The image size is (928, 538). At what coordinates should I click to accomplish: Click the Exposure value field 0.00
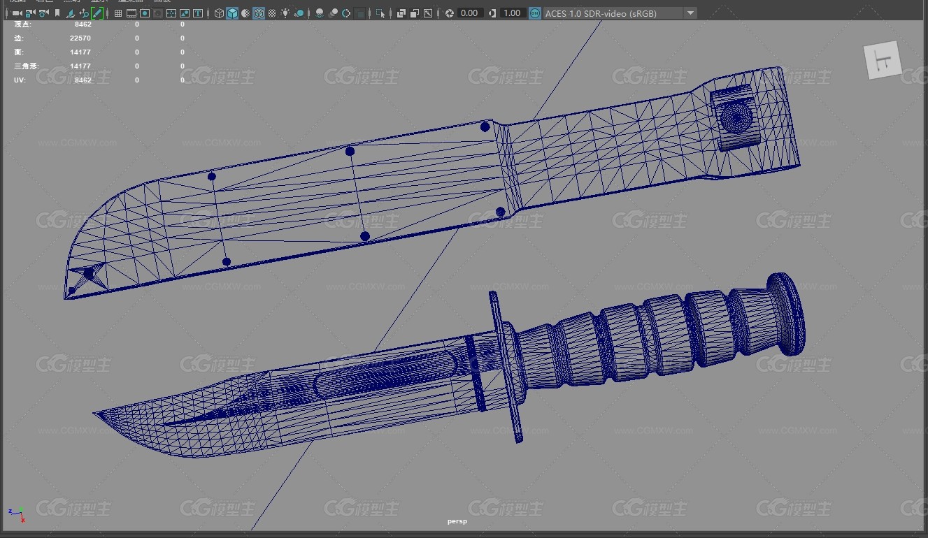pos(471,13)
